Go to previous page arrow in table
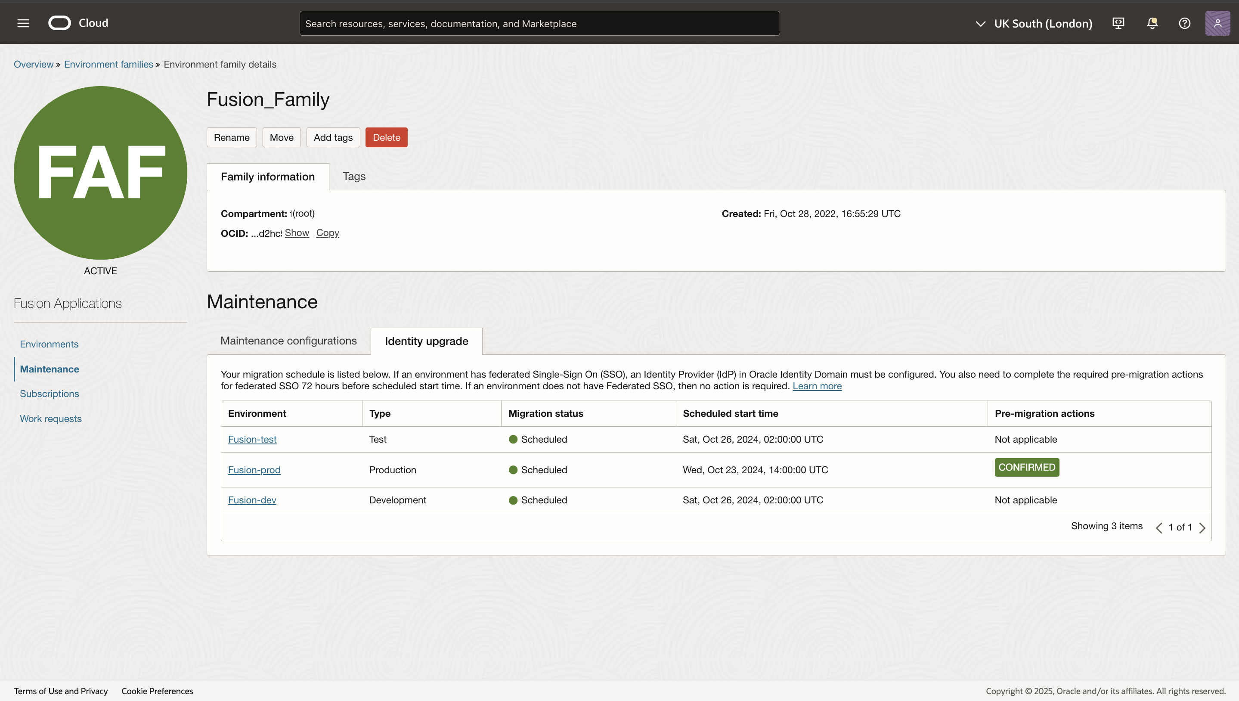 [x=1159, y=527]
